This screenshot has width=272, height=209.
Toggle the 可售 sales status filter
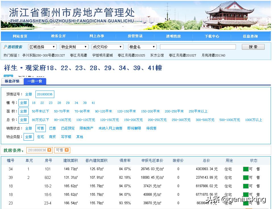40,128
